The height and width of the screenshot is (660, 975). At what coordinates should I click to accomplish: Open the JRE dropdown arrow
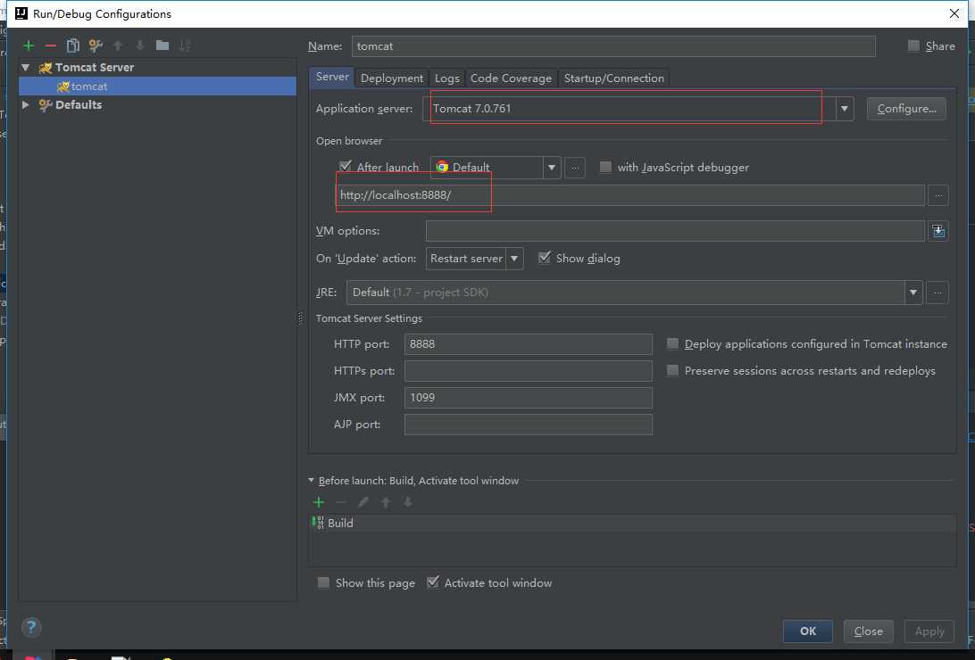click(912, 293)
